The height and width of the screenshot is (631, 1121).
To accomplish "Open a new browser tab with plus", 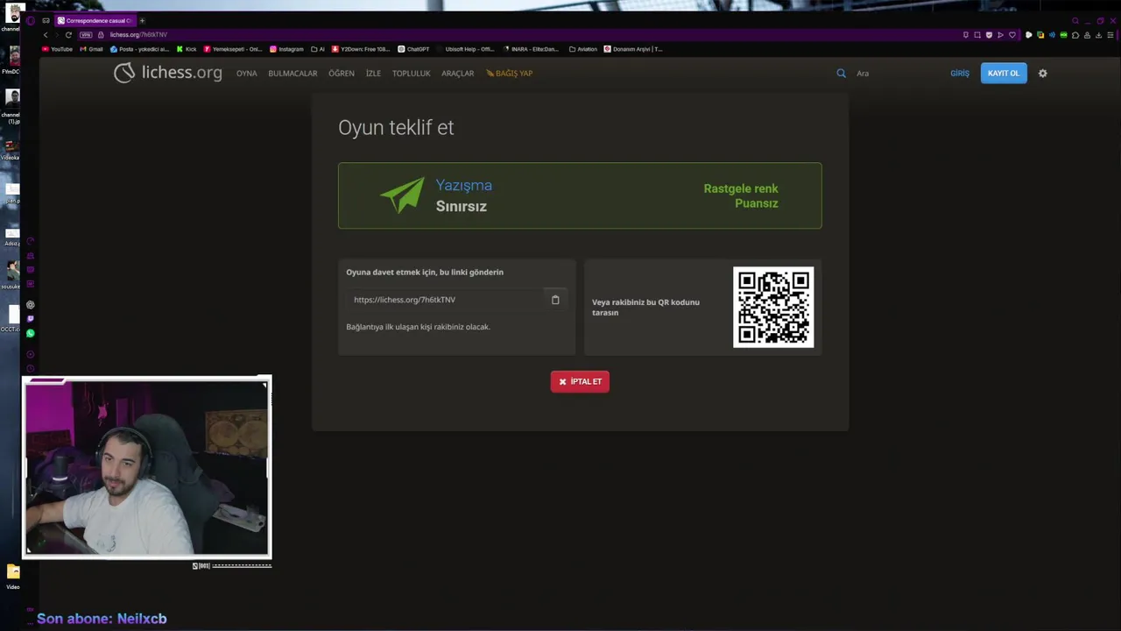I will pyautogui.click(x=142, y=20).
